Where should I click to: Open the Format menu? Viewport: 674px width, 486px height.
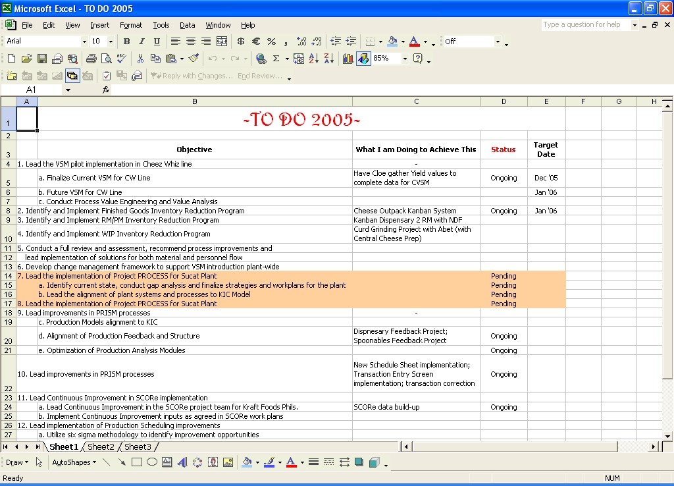point(131,25)
